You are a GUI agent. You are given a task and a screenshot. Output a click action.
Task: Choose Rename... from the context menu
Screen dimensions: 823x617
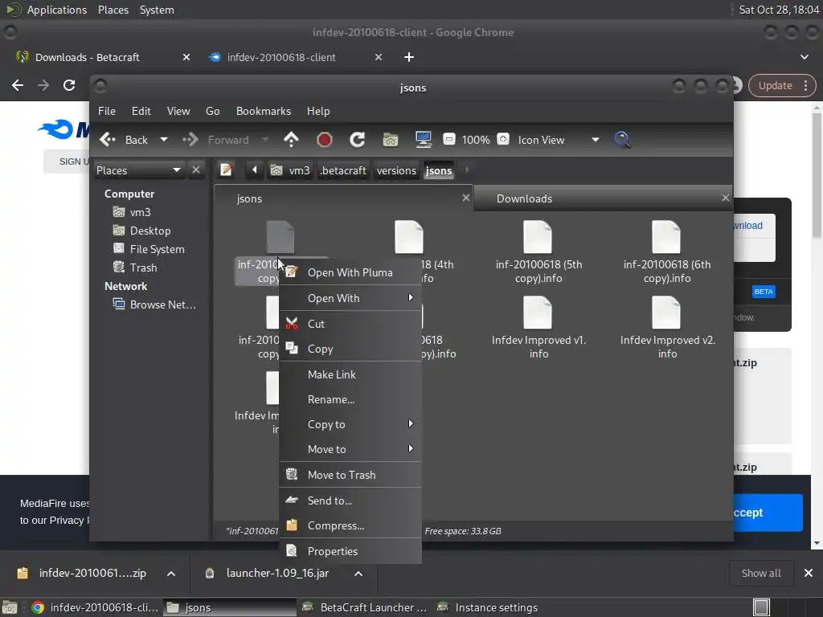pos(330,399)
